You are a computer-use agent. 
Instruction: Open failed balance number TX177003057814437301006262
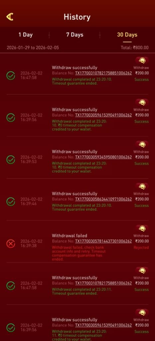103,241
